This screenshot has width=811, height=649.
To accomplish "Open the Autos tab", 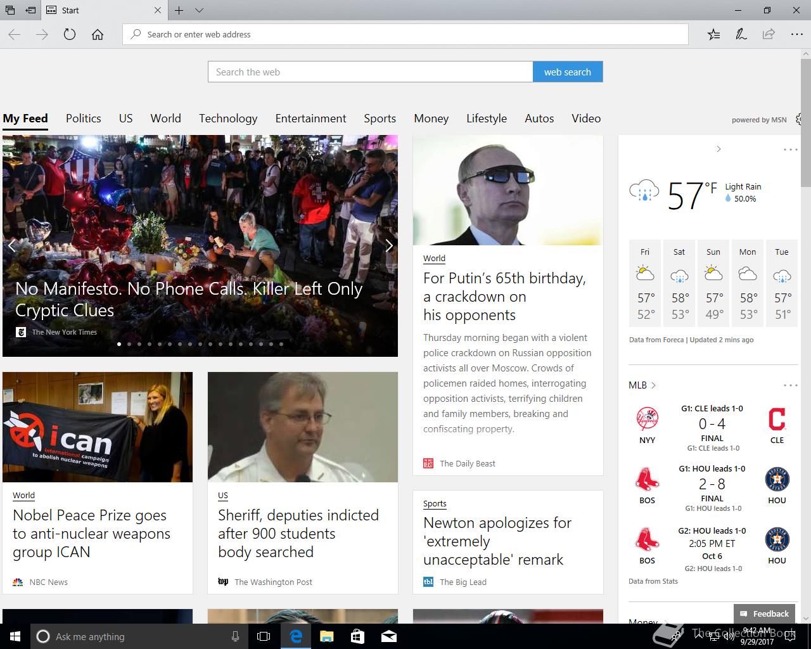I will pyautogui.click(x=539, y=119).
